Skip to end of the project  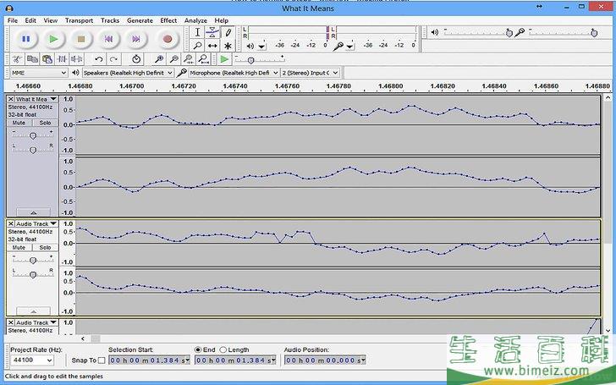tap(136, 39)
